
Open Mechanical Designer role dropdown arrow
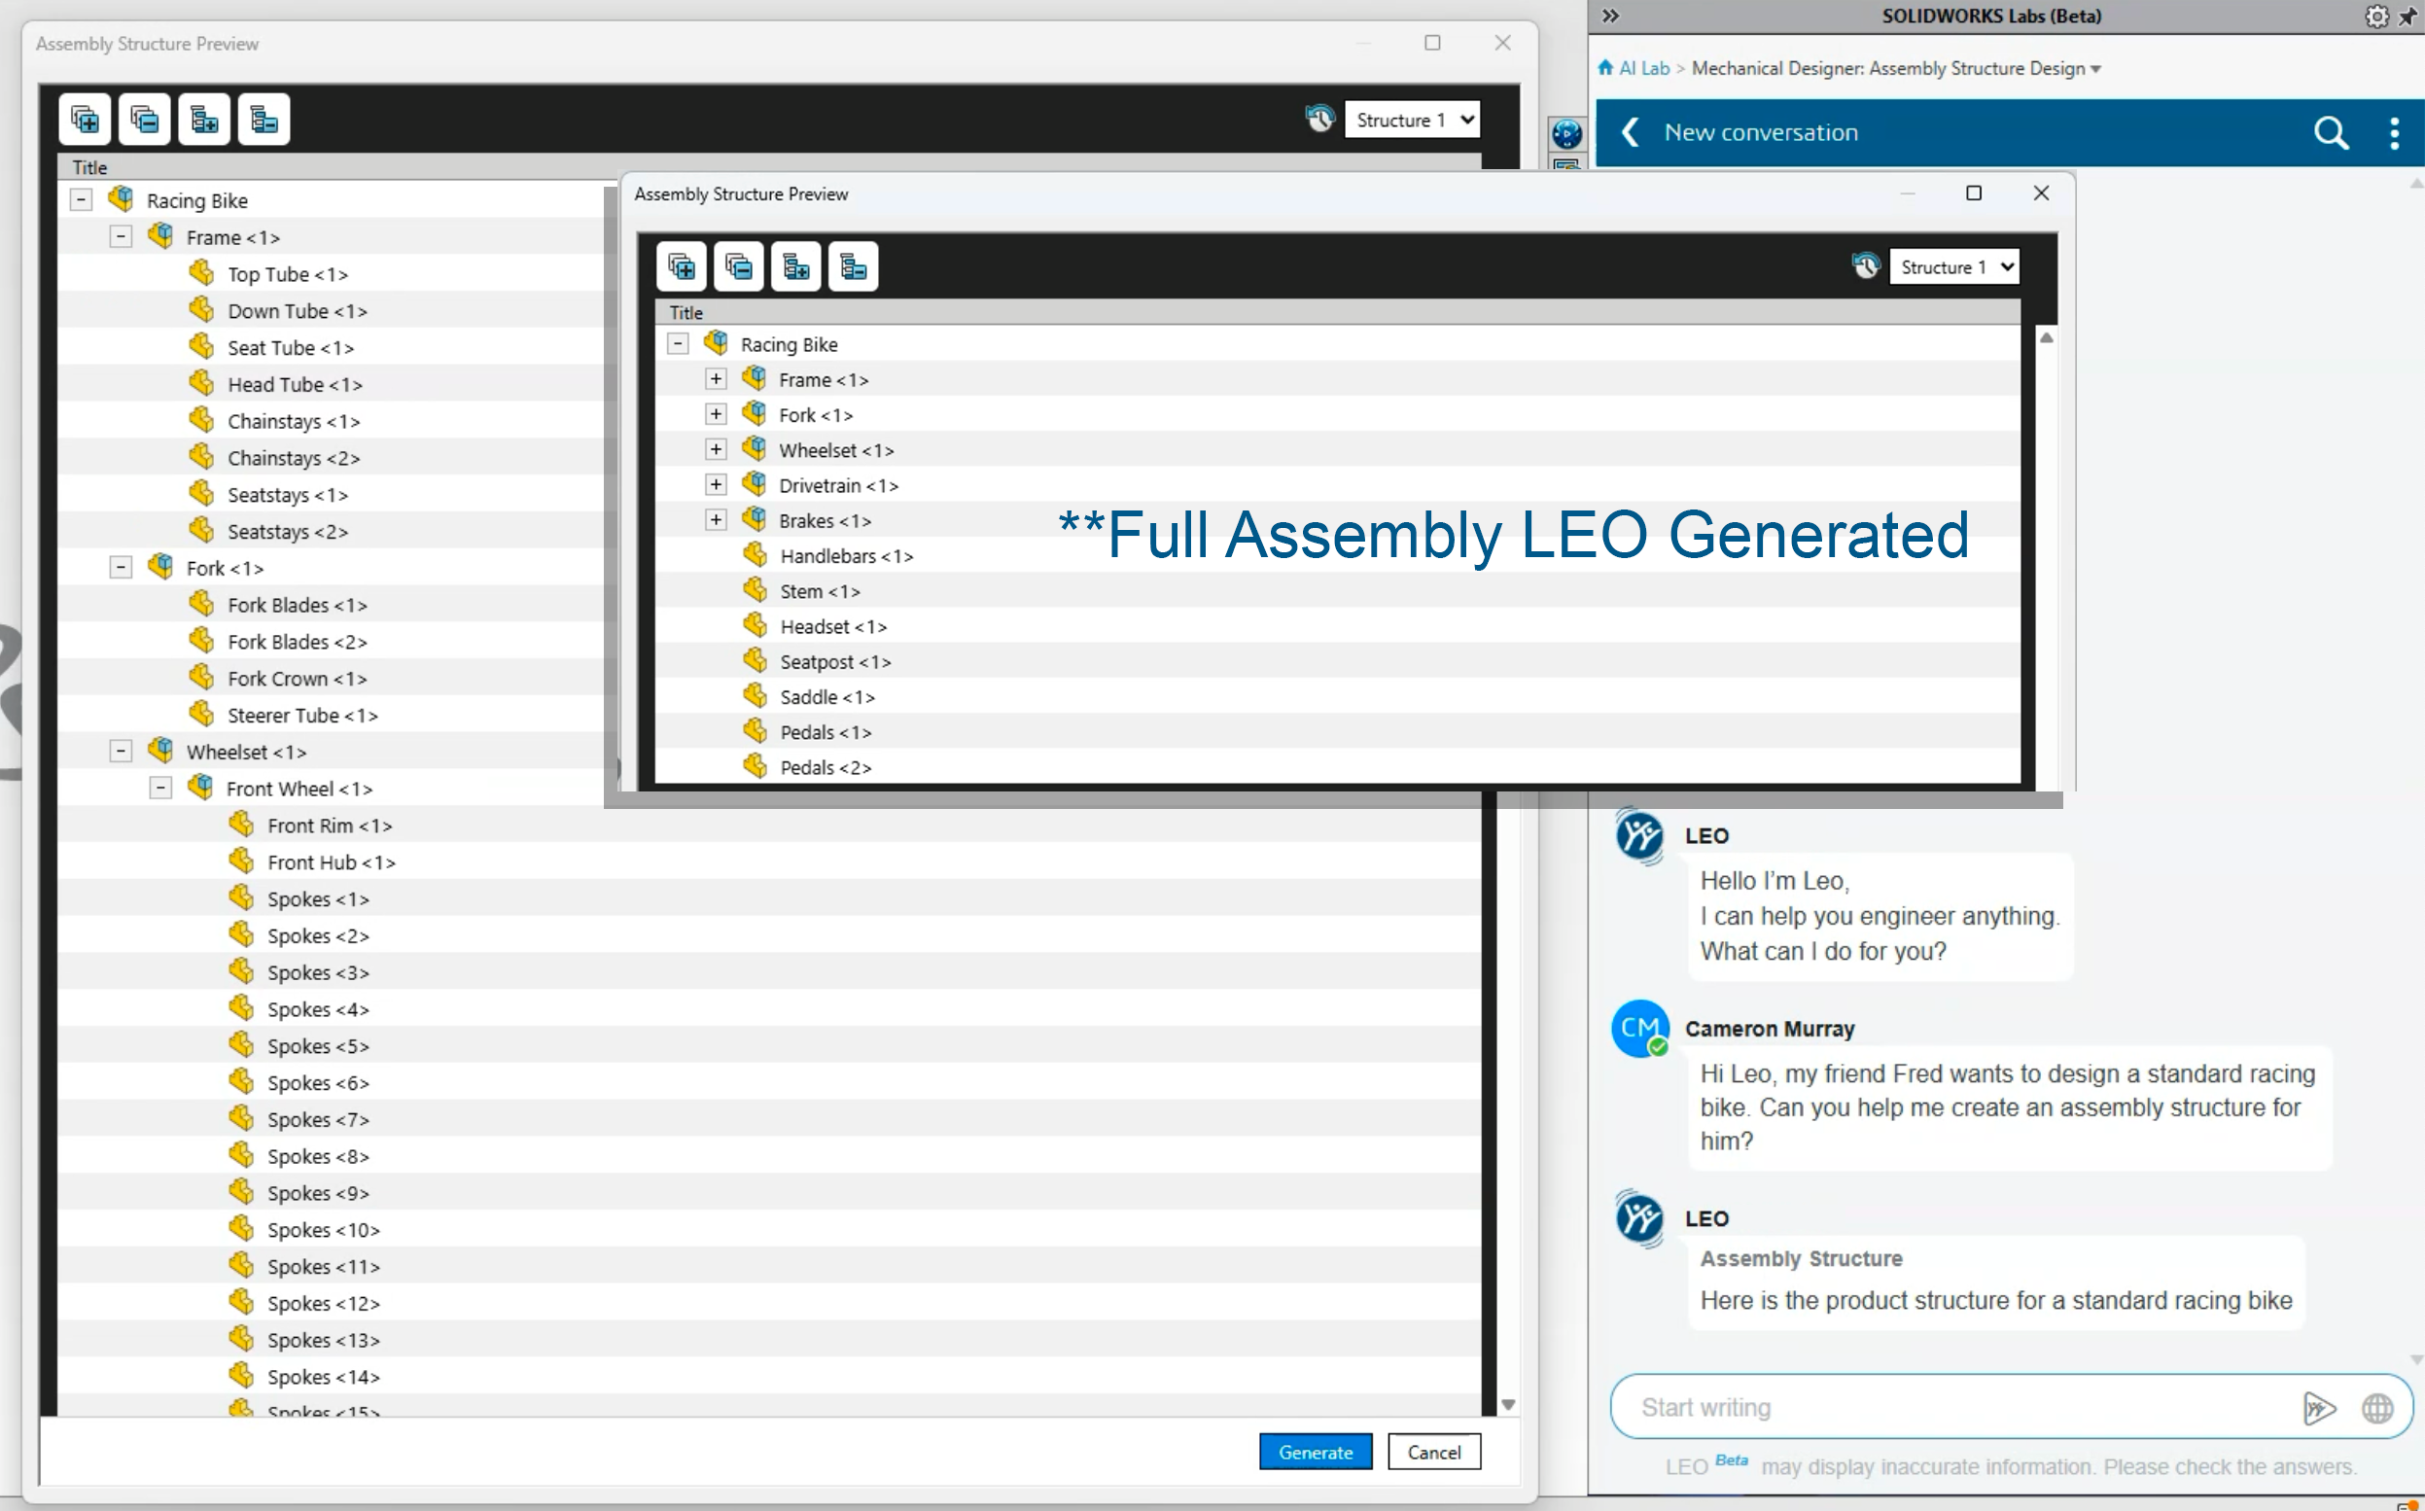pos(2096,69)
